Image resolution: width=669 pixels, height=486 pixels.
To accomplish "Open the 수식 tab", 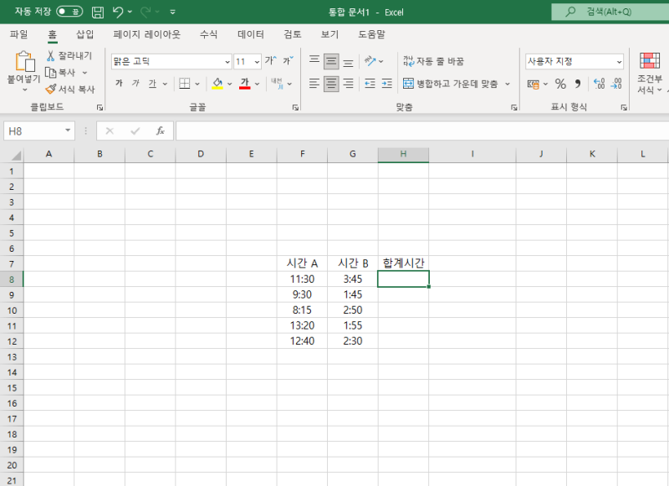I will point(208,34).
